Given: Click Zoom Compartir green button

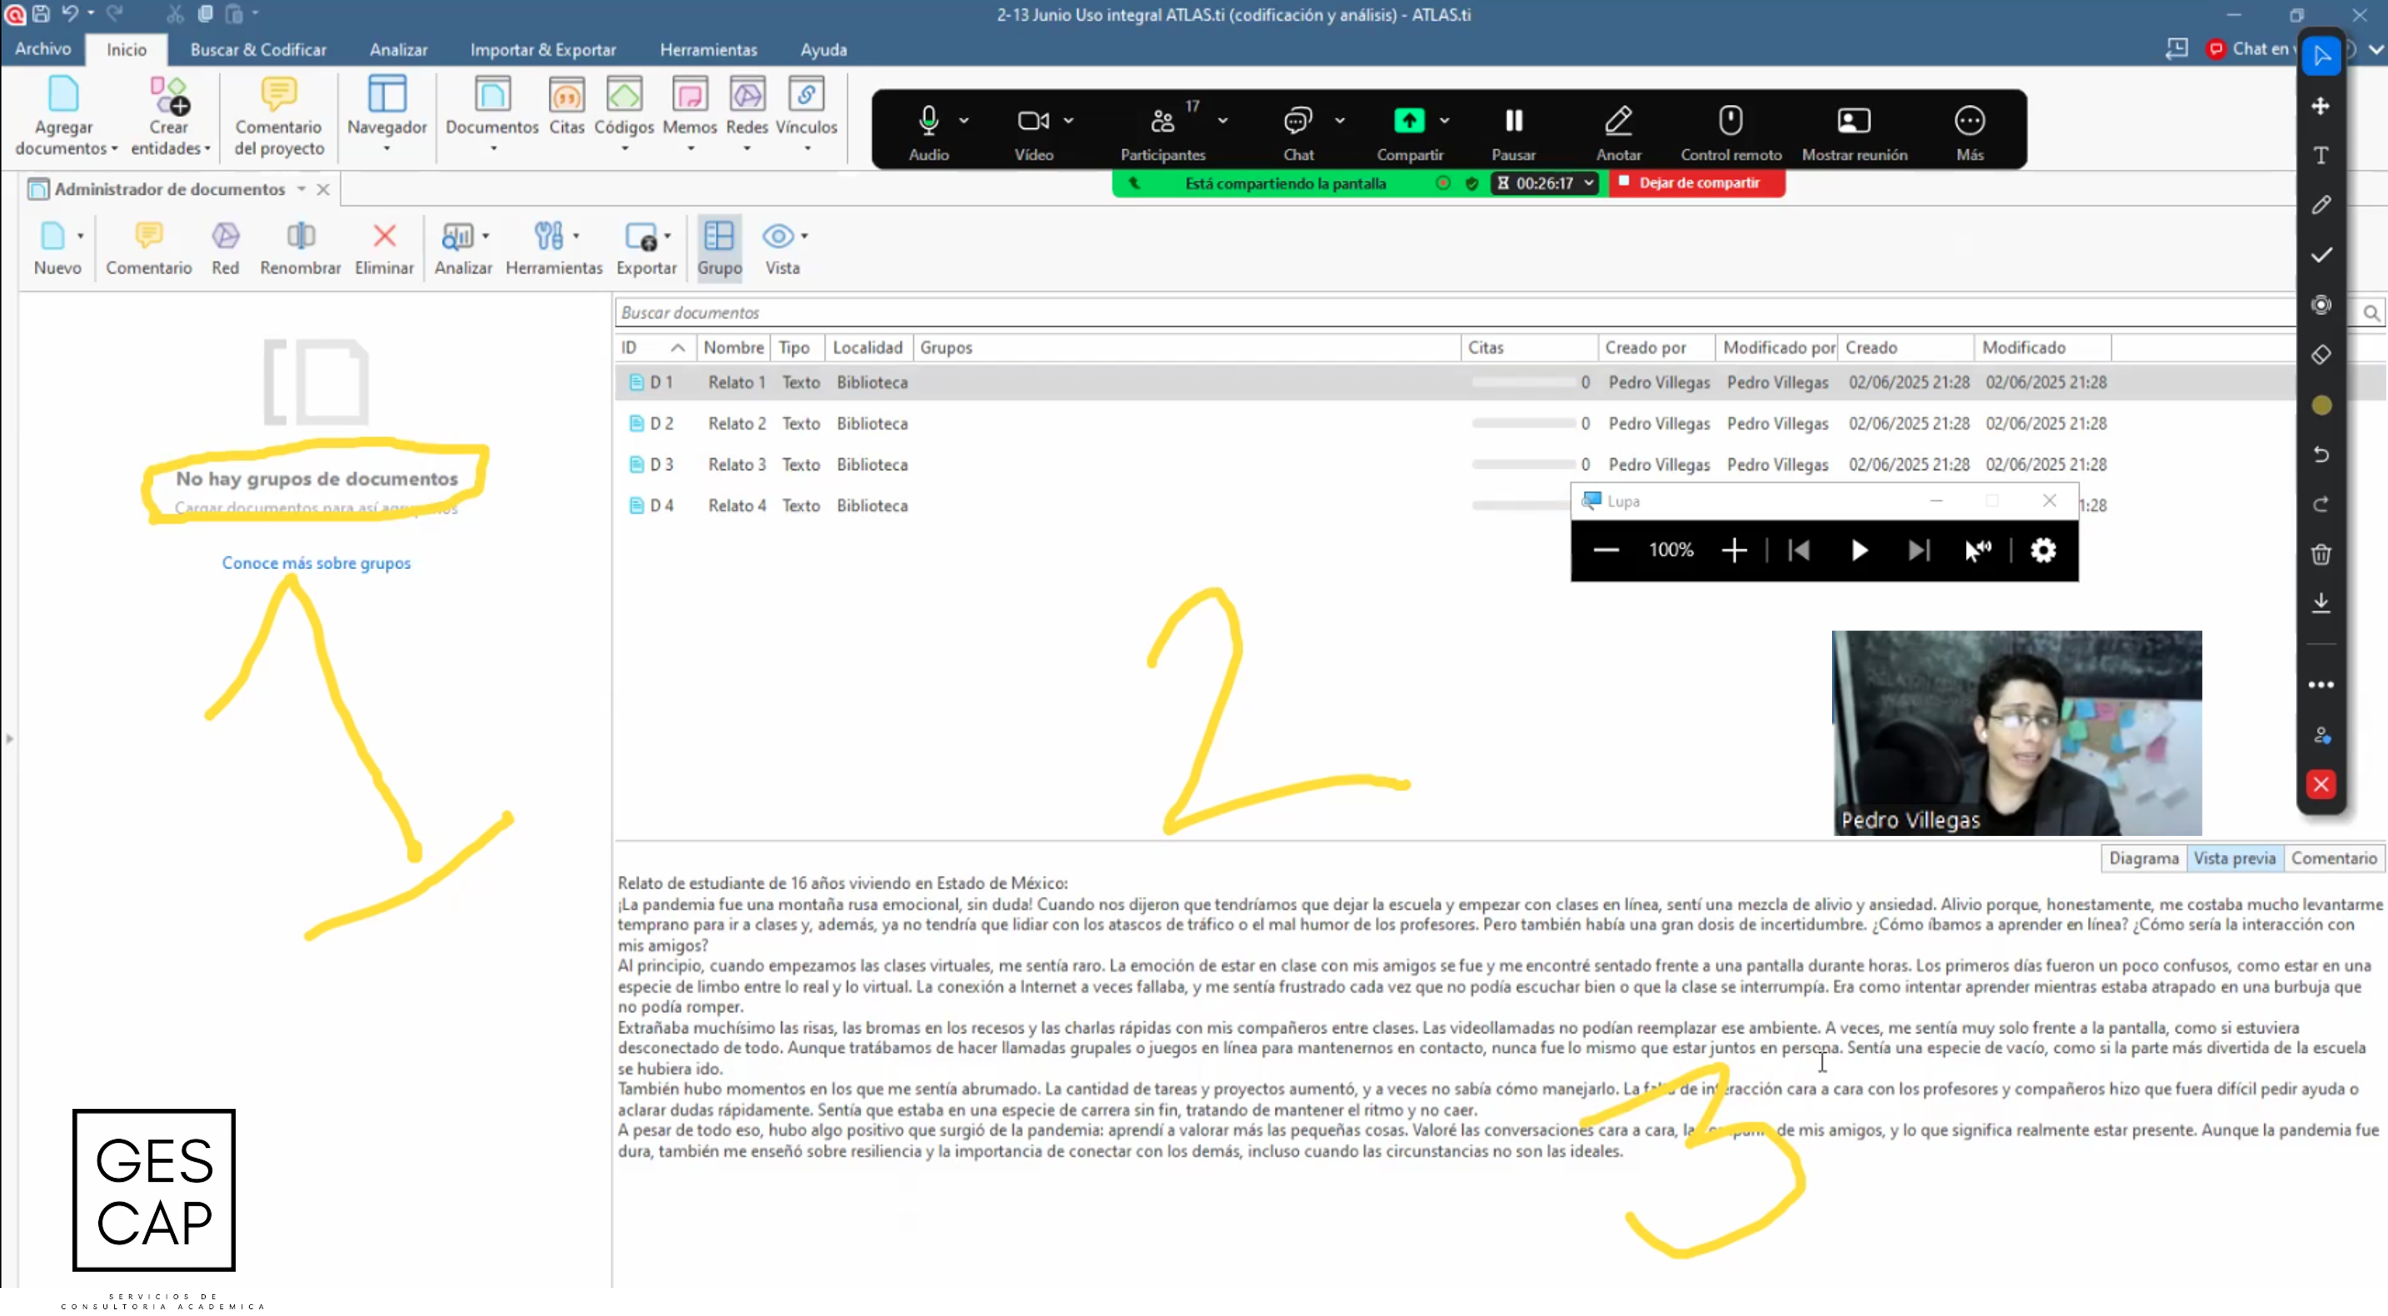Looking at the screenshot, I should (1409, 120).
